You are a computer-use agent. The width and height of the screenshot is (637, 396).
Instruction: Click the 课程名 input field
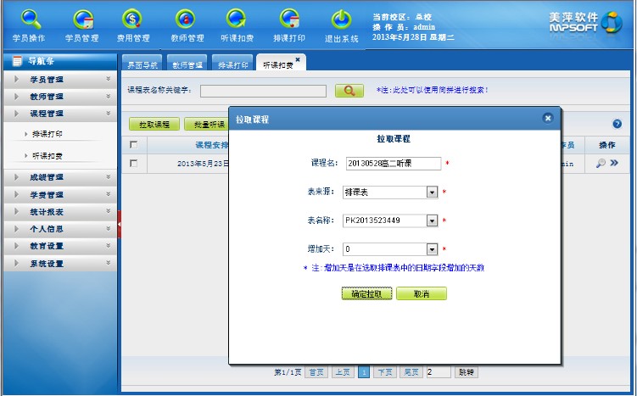pos(393,164)
